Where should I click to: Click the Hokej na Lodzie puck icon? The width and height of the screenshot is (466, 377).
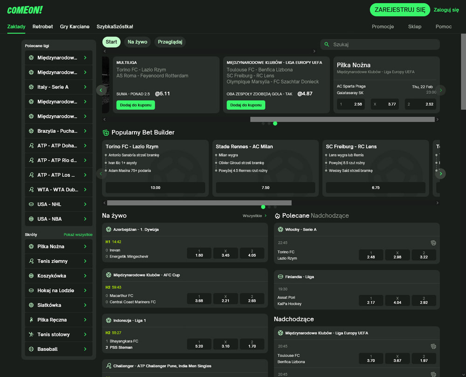tap(31, 290)
